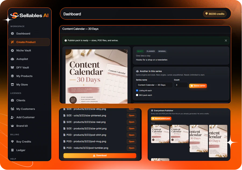Click the Series name input field
Viewport: 242px width, 170px height.
[x=154, y=85]
